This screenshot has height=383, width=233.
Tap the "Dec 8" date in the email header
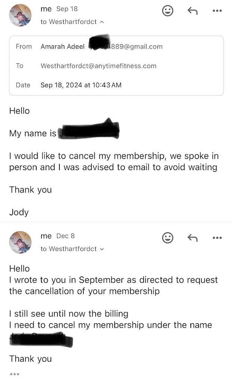(65, 236)
